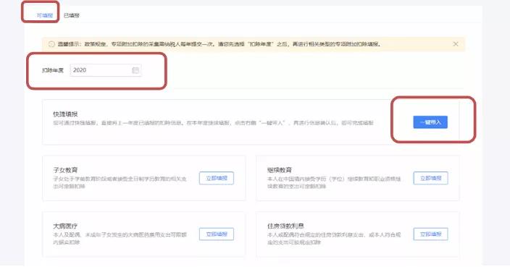Click the 扣除年度 label
The image size is (510, 267).
pyautogui.click(x=53, y=70)
